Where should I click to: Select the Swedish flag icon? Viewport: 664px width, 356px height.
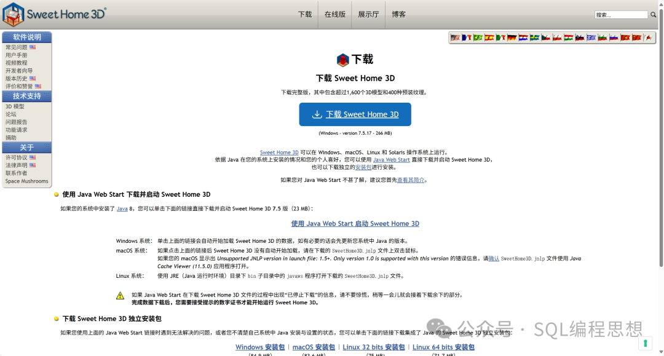coord(534,38)
